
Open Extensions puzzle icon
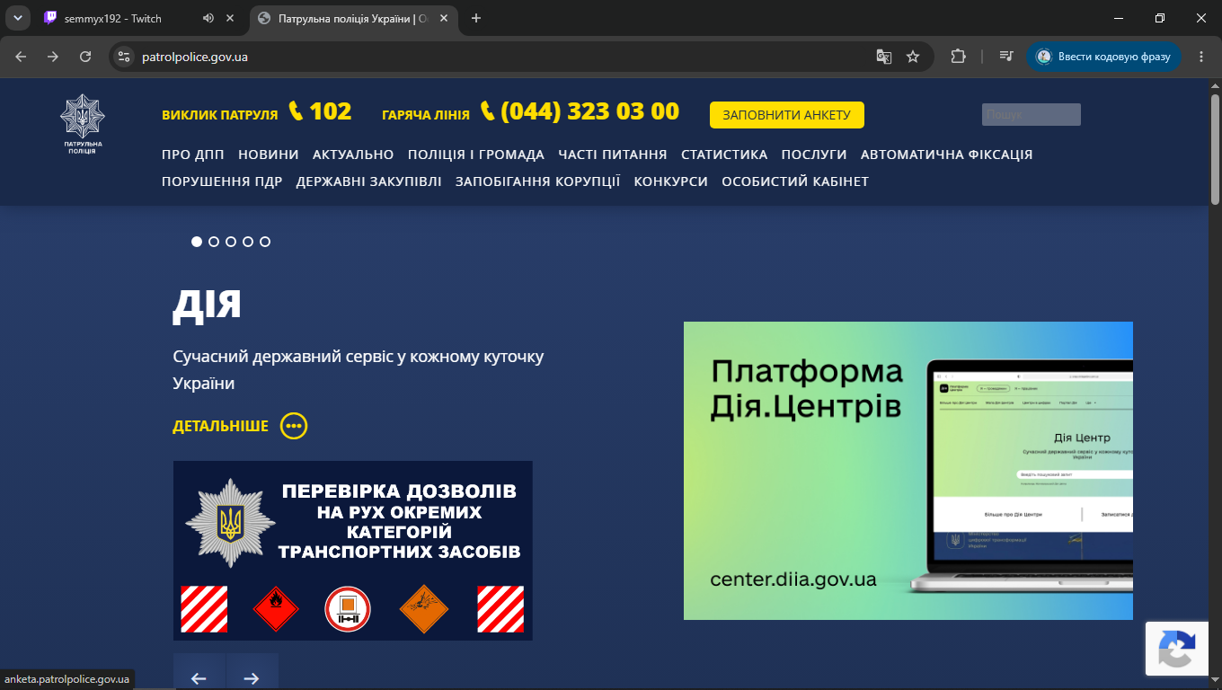pos(958,57)
